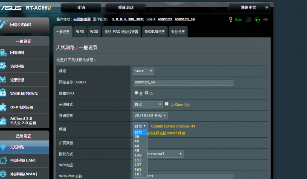The image size is (307, 179).
Task: Open the 无线路由器 operation mode link
Action: pos(82,19)
